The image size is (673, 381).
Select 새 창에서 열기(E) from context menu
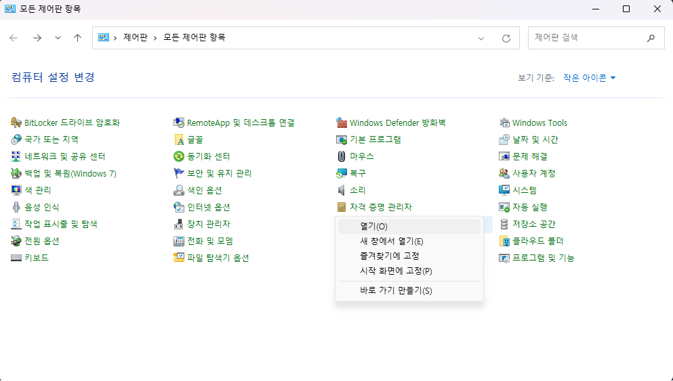[409, 242]
